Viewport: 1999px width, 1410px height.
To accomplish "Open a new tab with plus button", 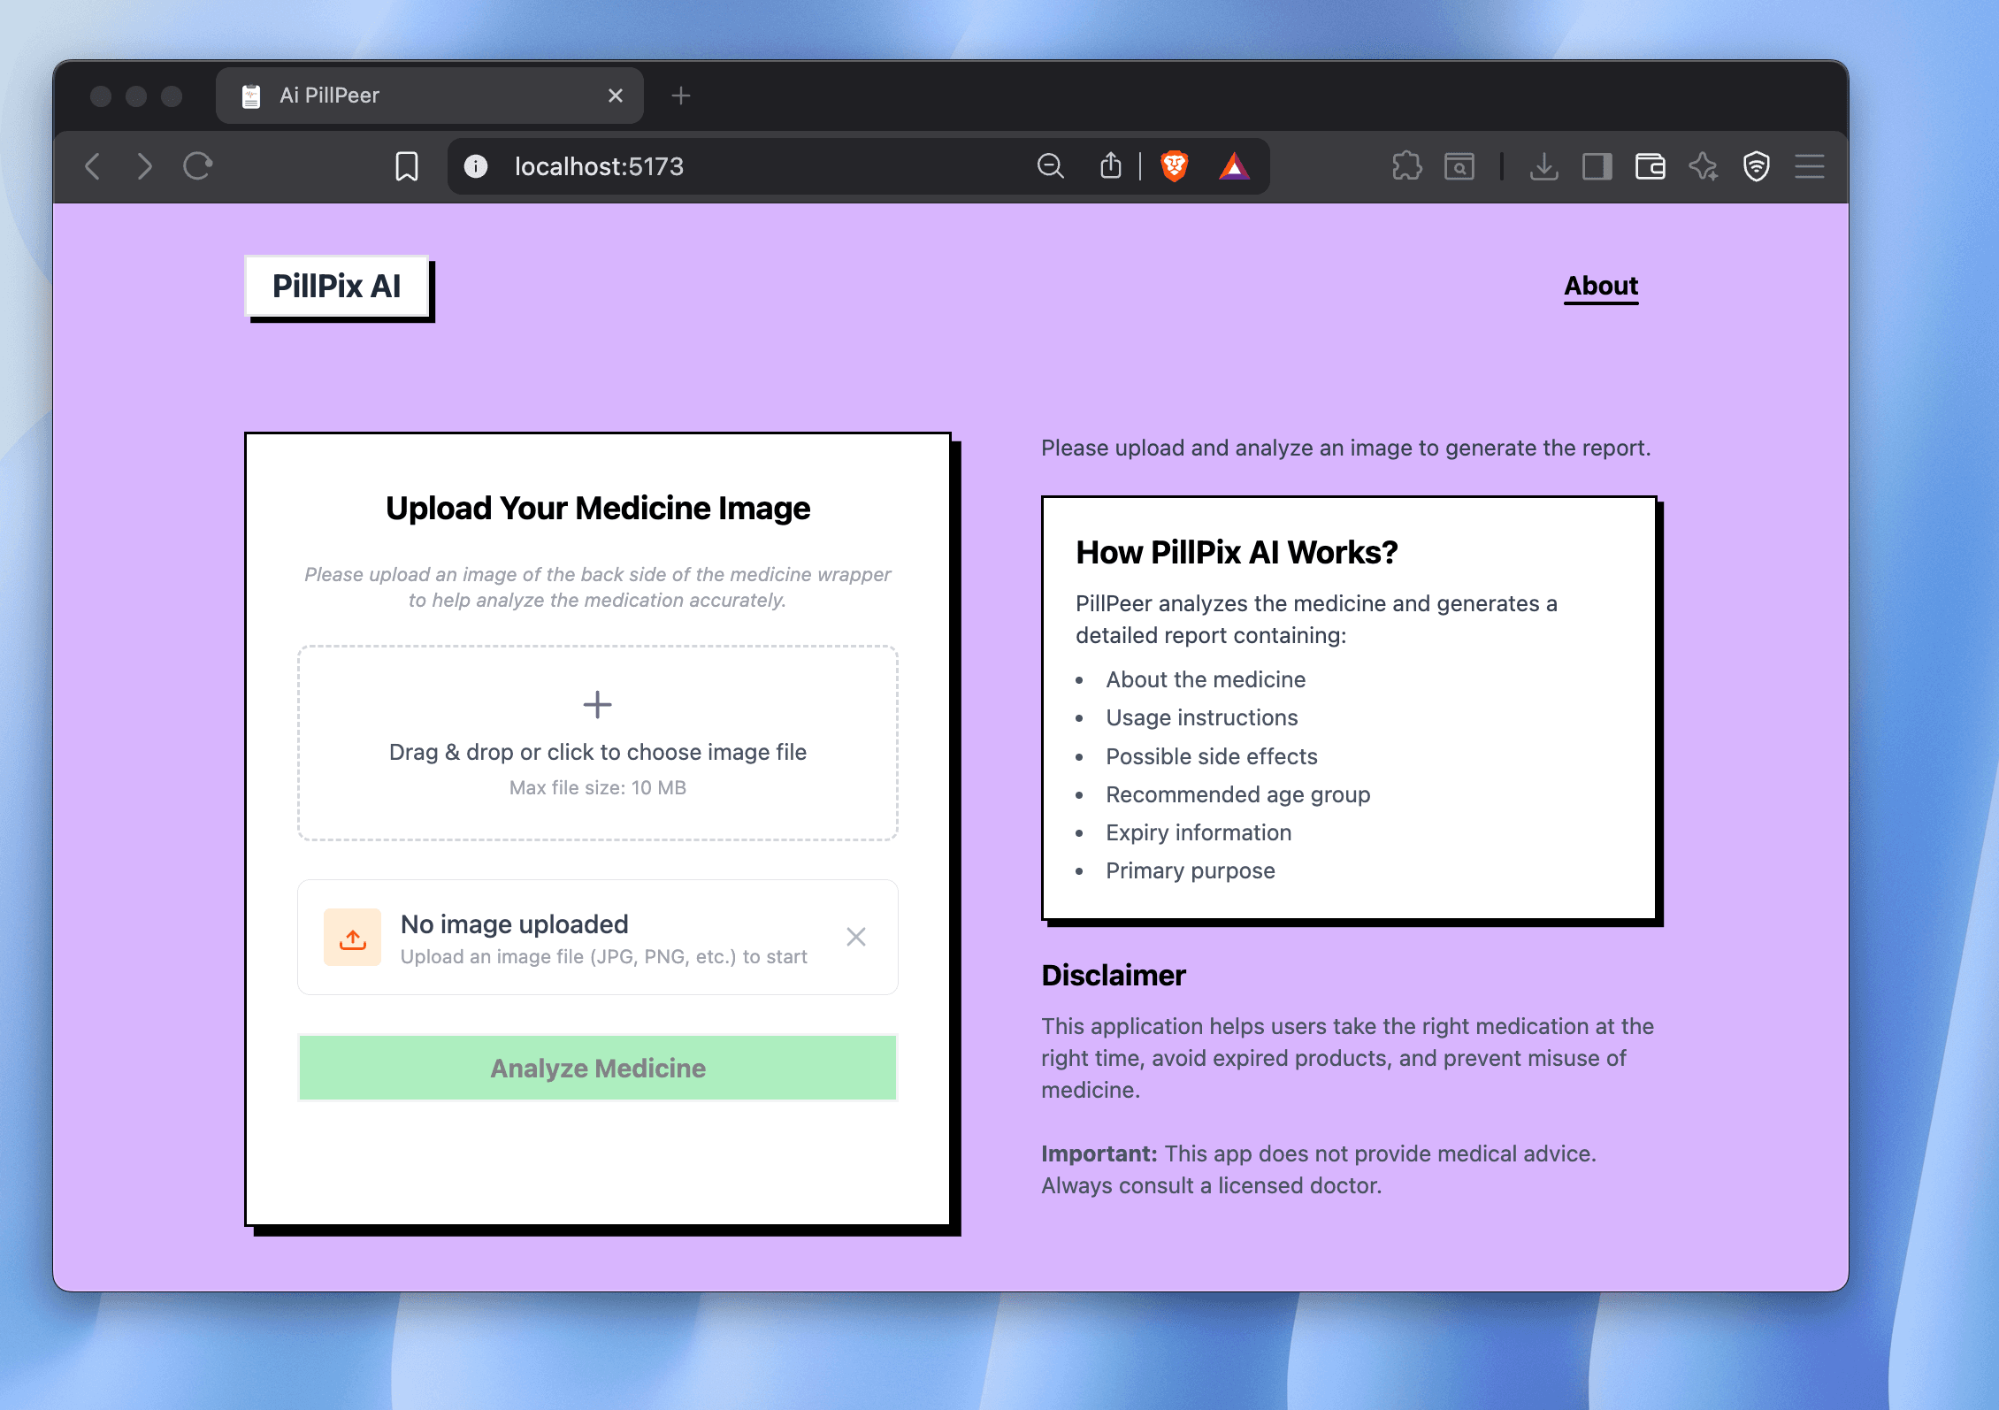I will click(x=680, y=96).
